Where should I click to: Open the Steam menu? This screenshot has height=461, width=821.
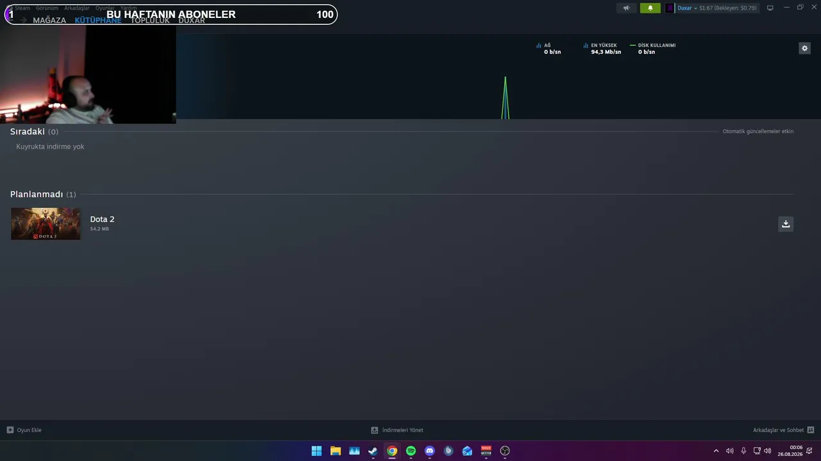tap(22, 8)
